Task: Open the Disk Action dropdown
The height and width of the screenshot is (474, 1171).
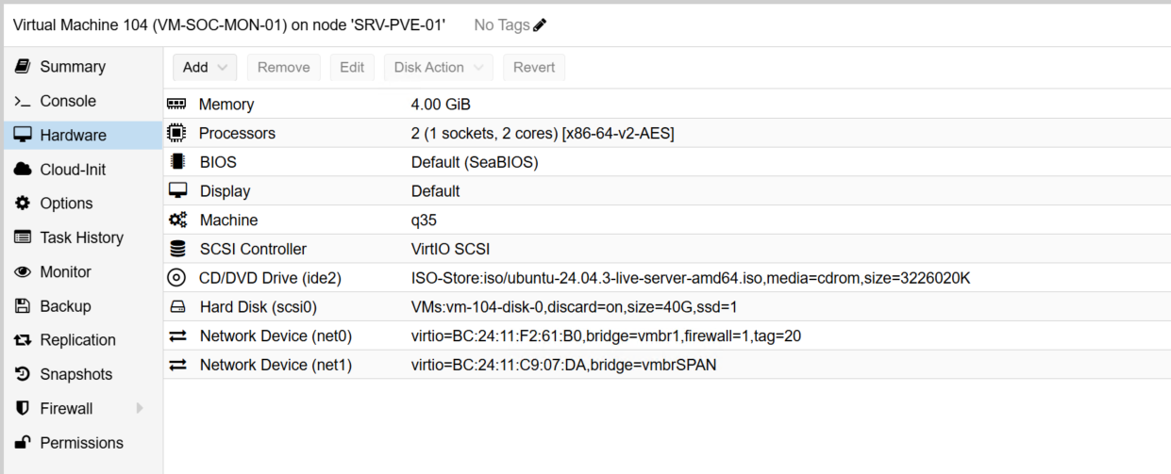Action: click(x=439, y=67)
